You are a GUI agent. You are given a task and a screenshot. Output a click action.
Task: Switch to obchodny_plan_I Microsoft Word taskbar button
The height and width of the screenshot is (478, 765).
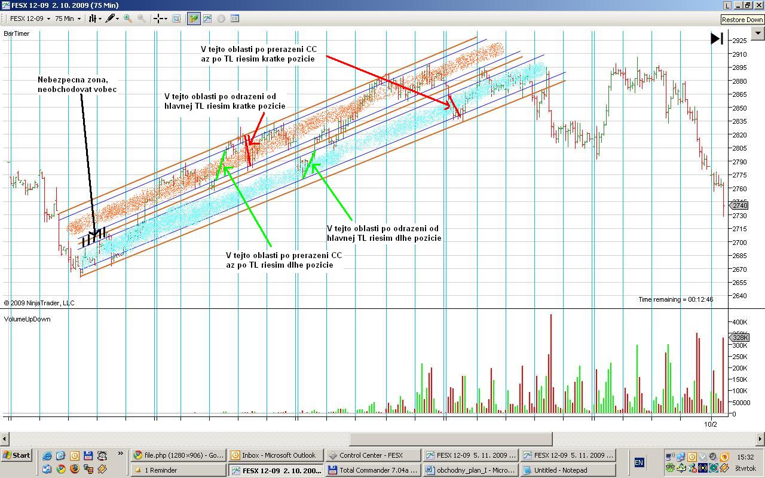[x=471, y=470]
